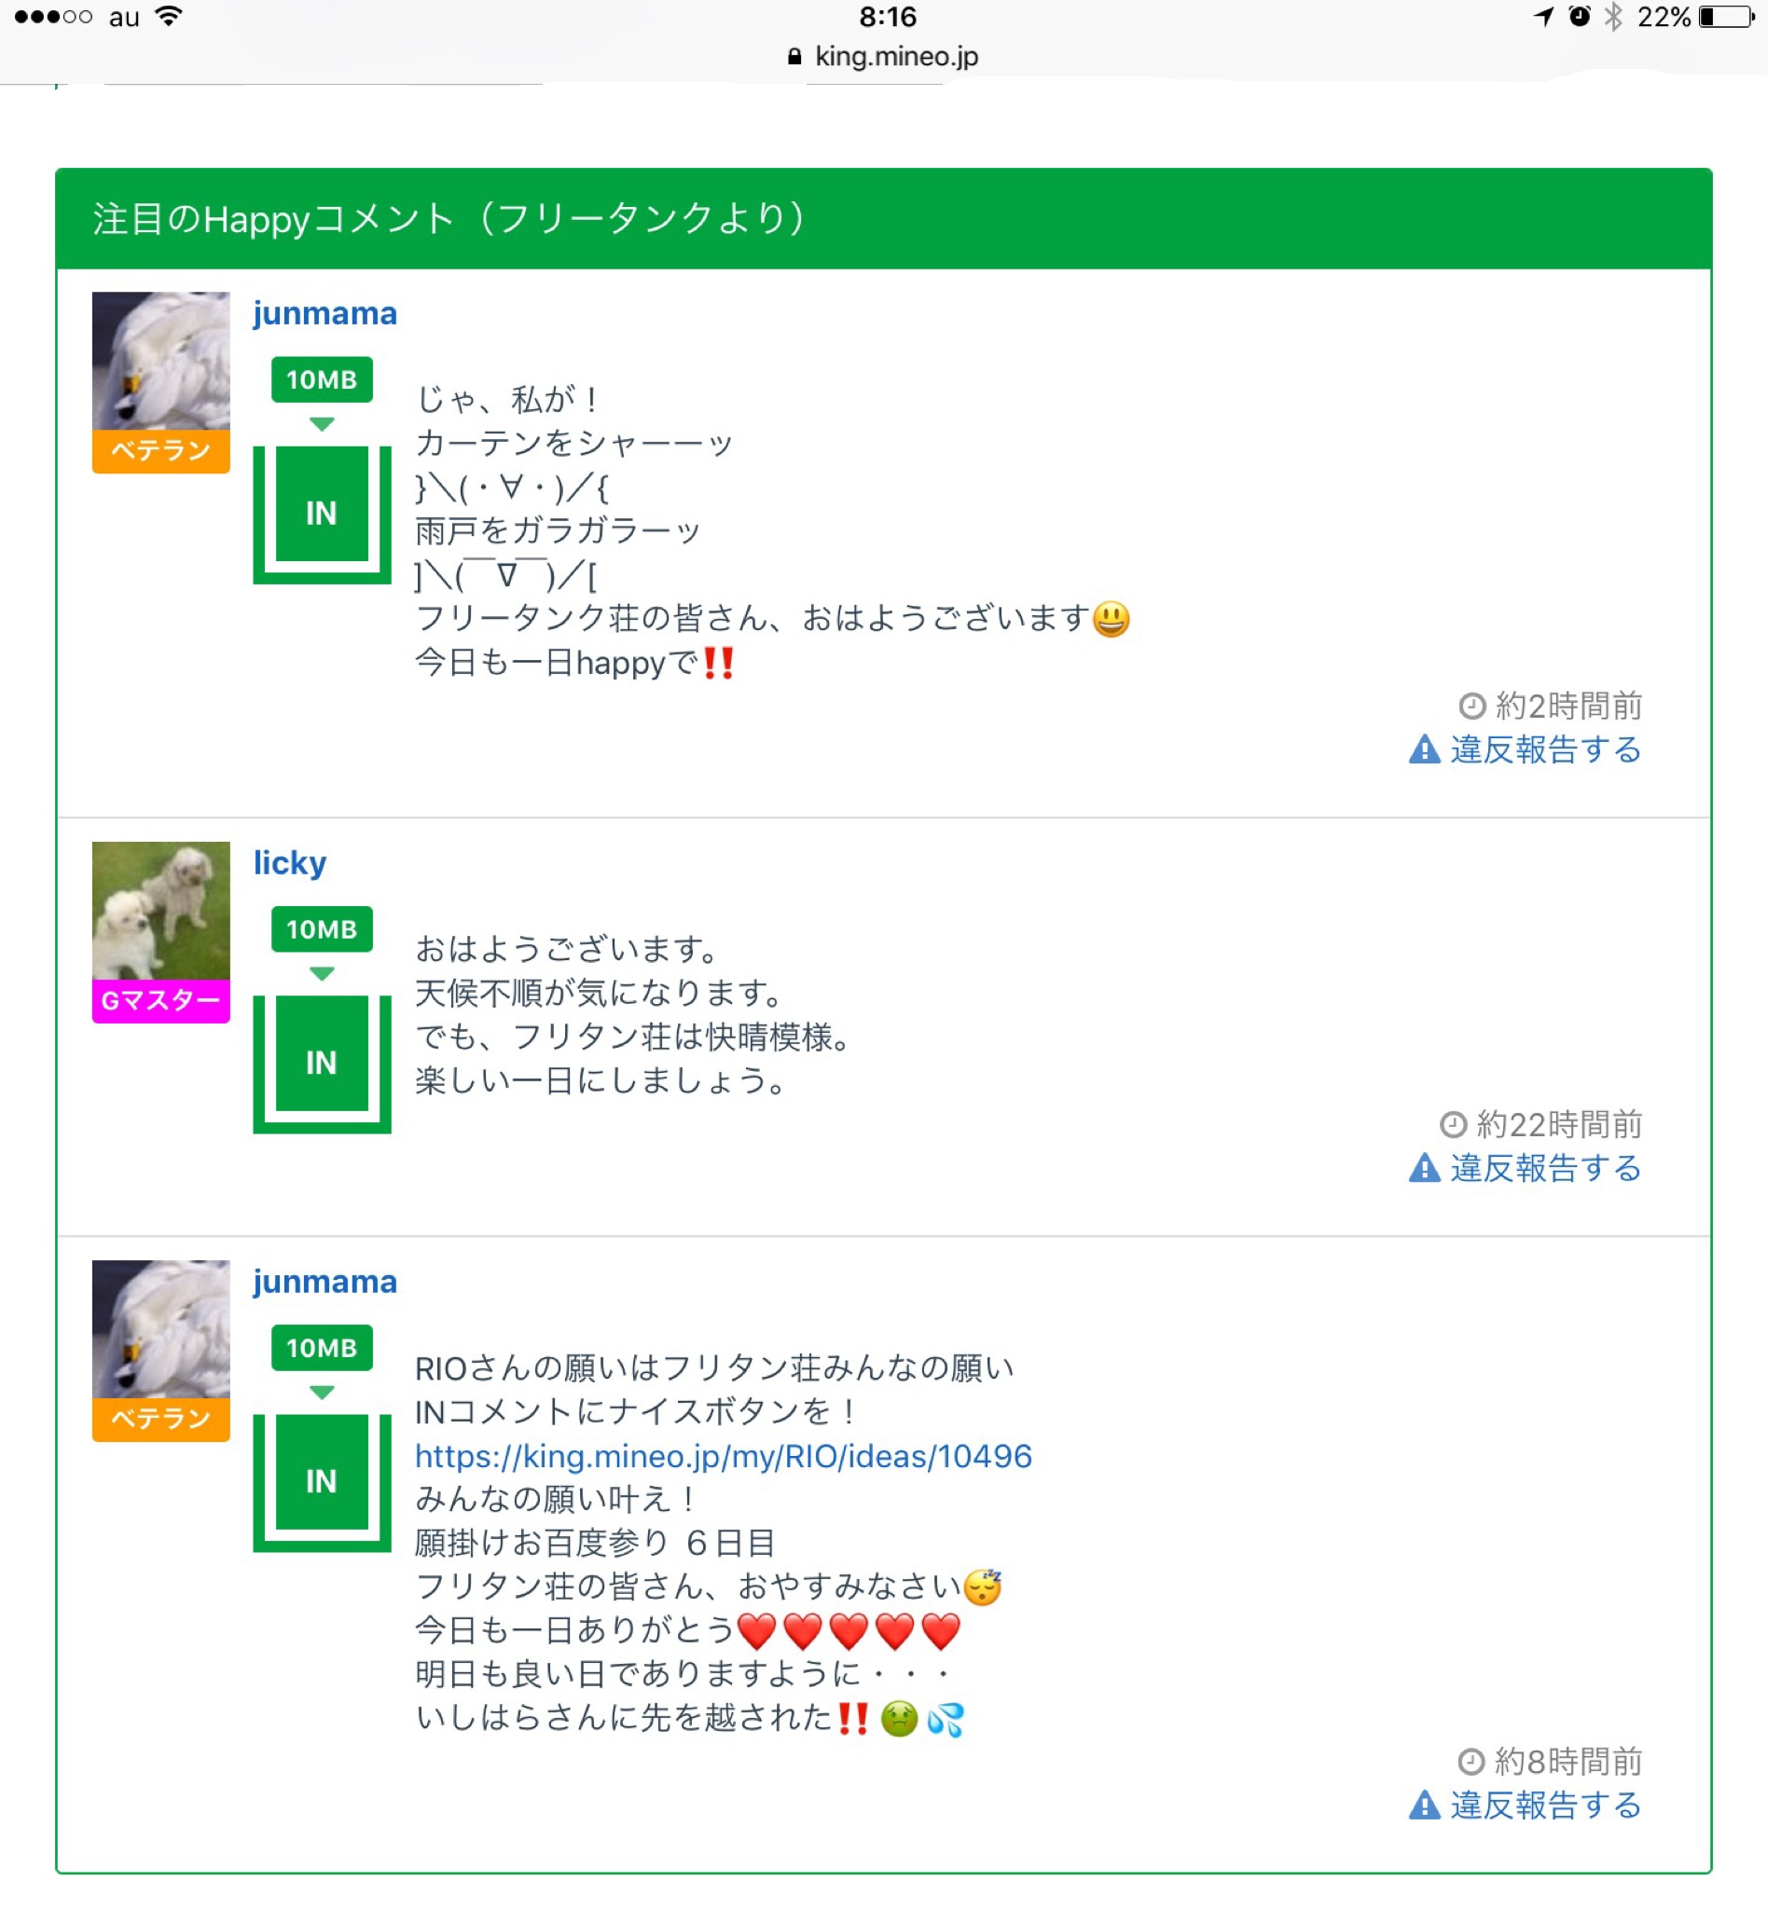Image resolution: width=1768 pixels, height=1909 pixels.
Task: Click the IN tank icon on junmama's bottom comment
Action: click(322, 1480)
